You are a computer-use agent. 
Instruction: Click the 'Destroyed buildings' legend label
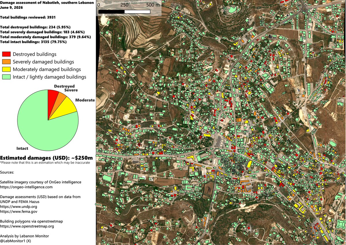[35, 54]
